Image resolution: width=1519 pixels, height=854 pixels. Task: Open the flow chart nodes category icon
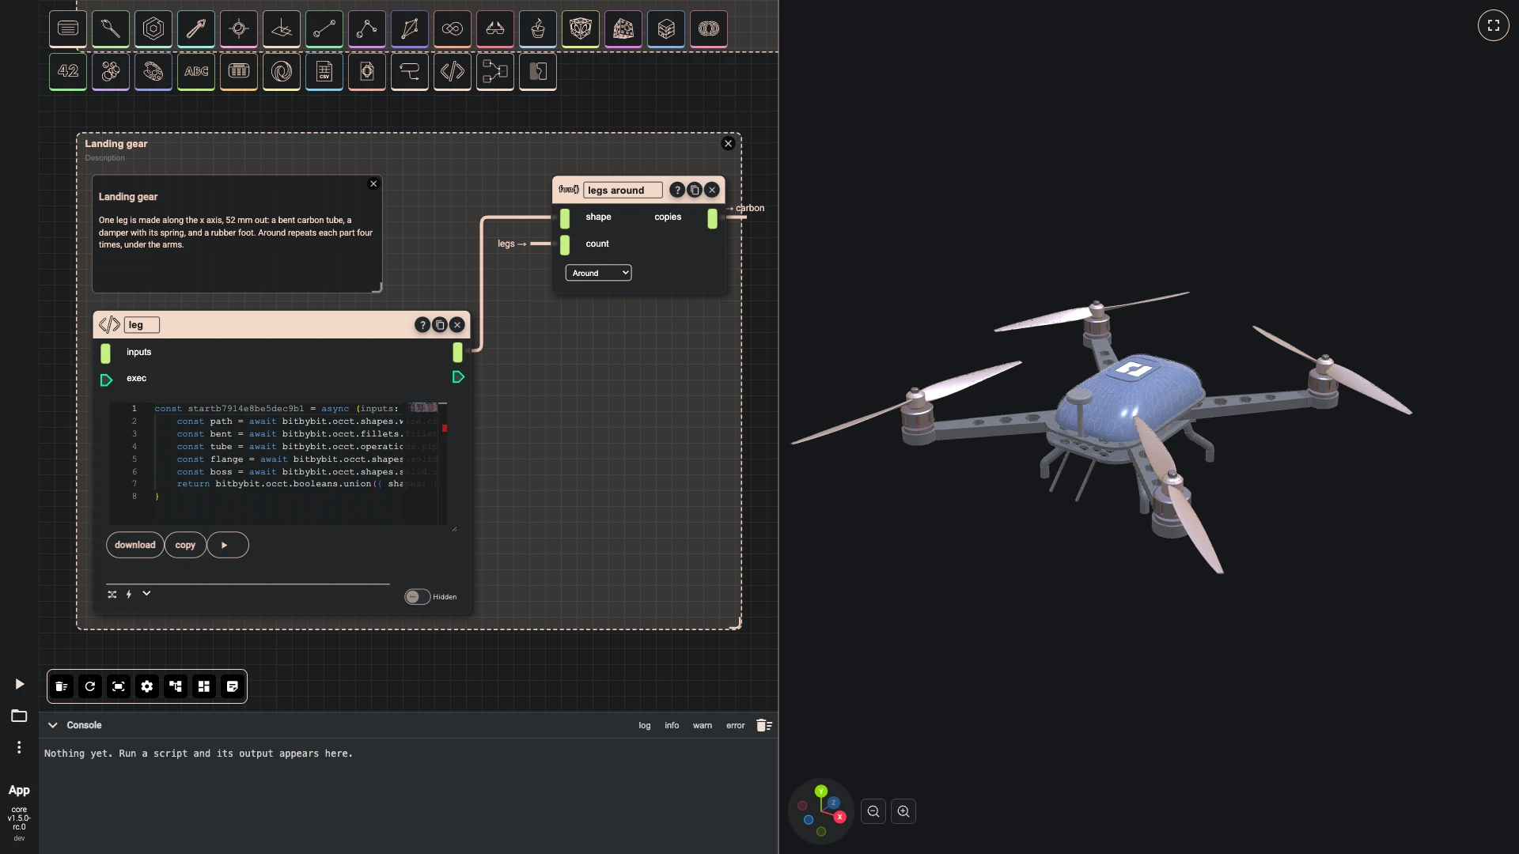[x=495, y=71]
